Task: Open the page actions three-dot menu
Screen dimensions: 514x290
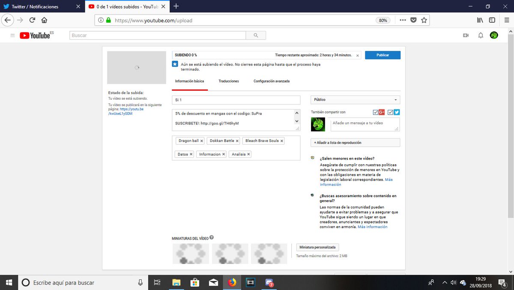Action: tap(403, 20)
